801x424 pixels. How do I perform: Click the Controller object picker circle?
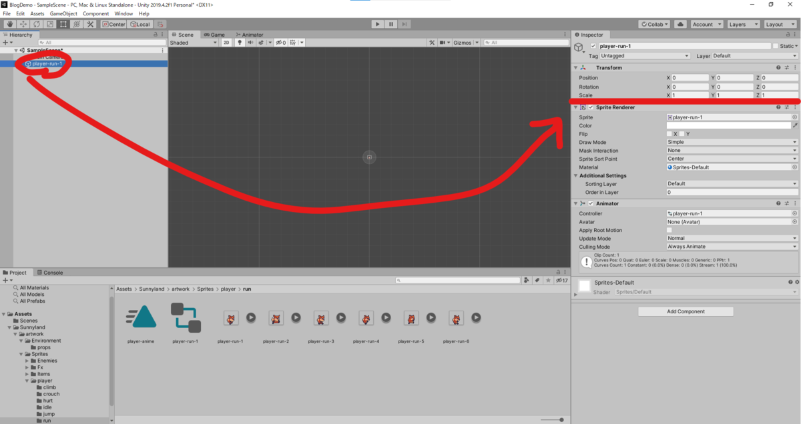point(794,213)
